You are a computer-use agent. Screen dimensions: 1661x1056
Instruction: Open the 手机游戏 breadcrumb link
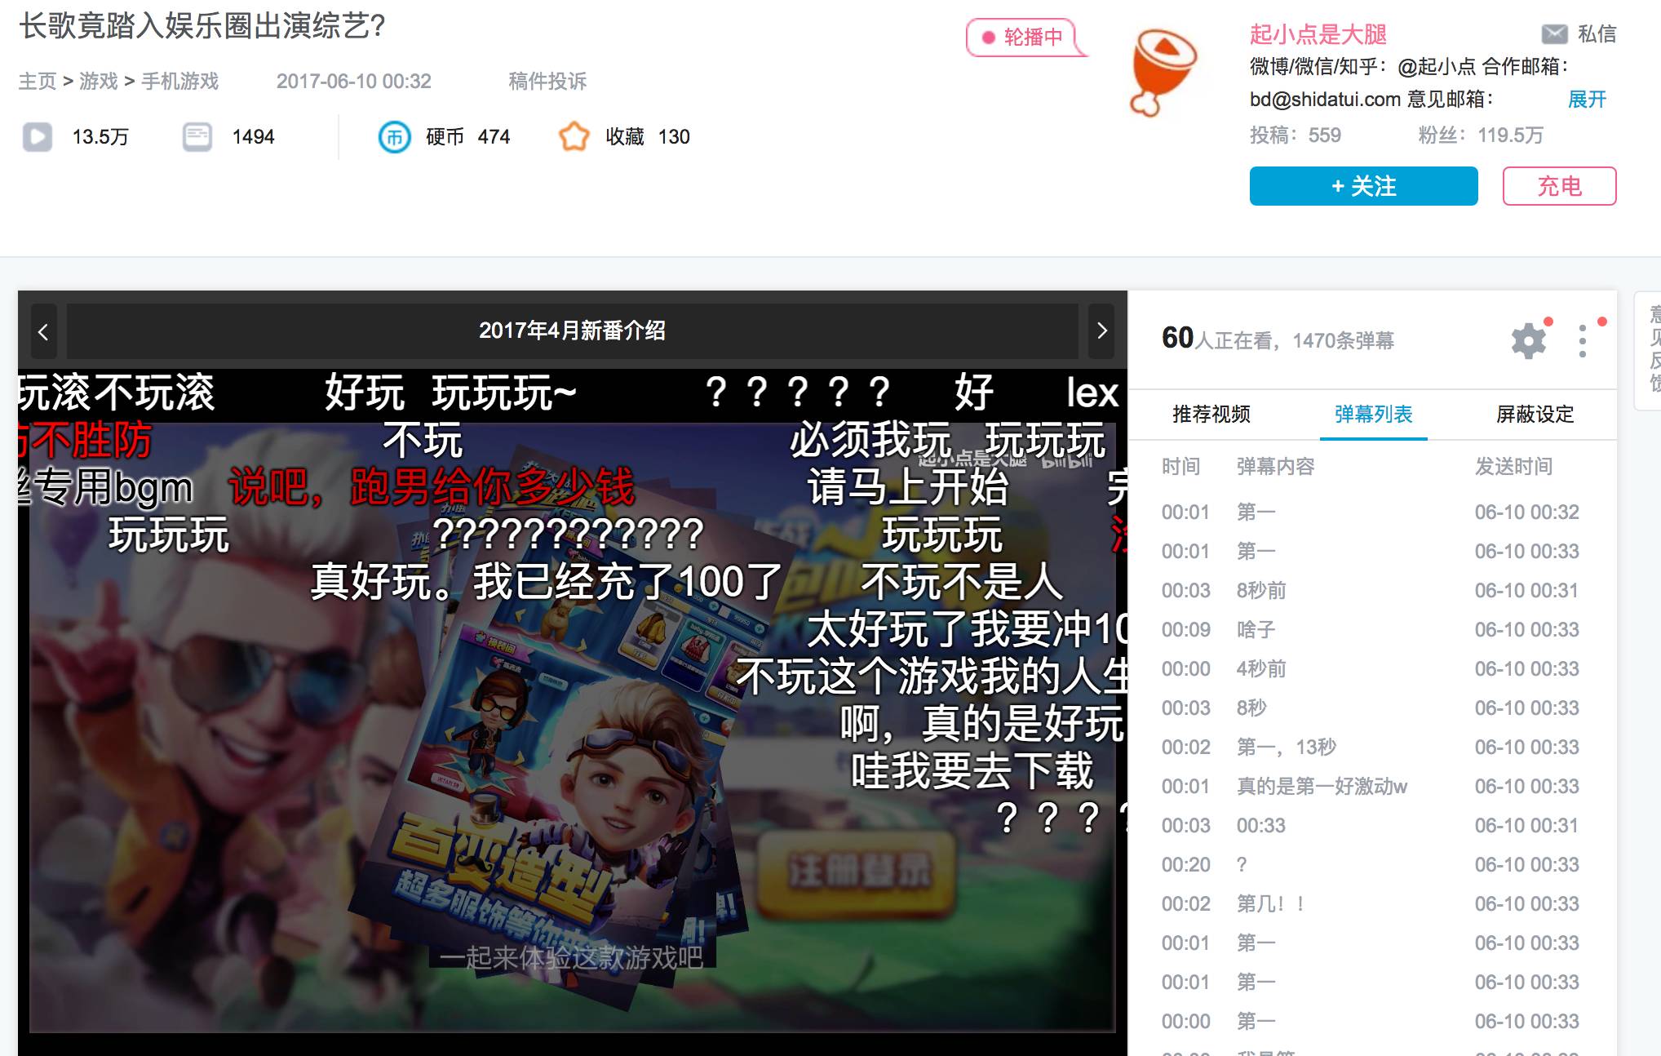180,82
